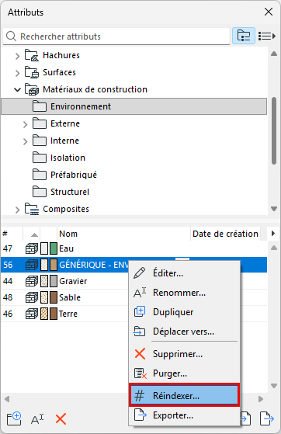Click the Composites folder icon
This screenshot has height=434, width=281.
(32, 209)
